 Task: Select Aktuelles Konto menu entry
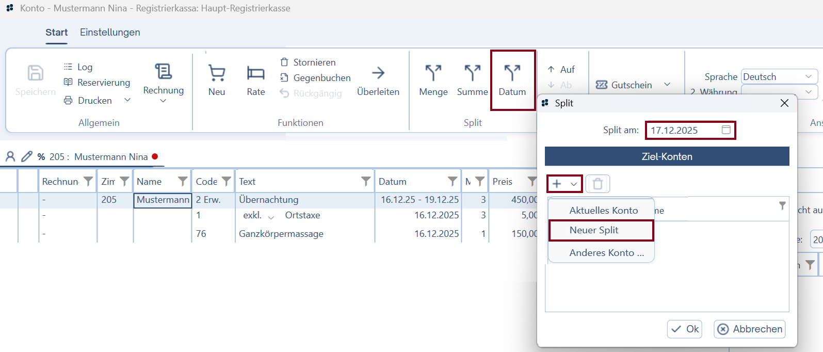click(603, 211)
